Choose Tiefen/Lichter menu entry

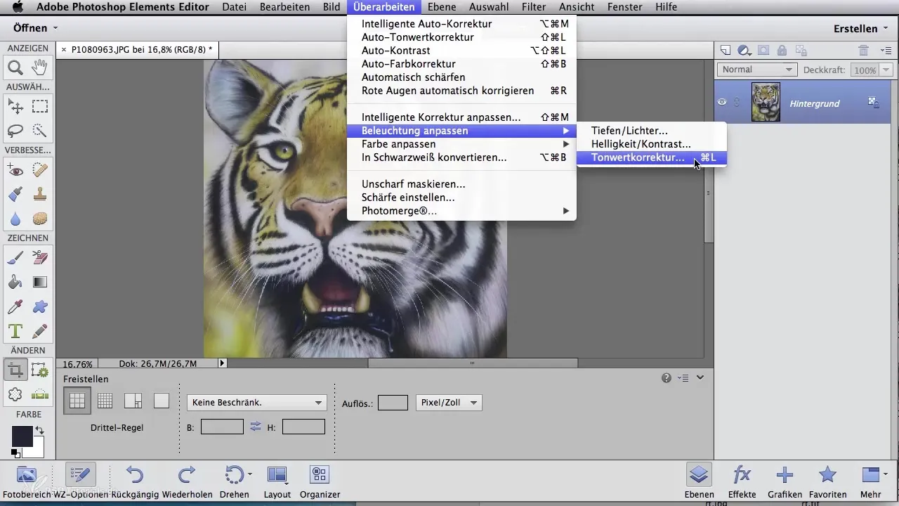coord(652,131)
